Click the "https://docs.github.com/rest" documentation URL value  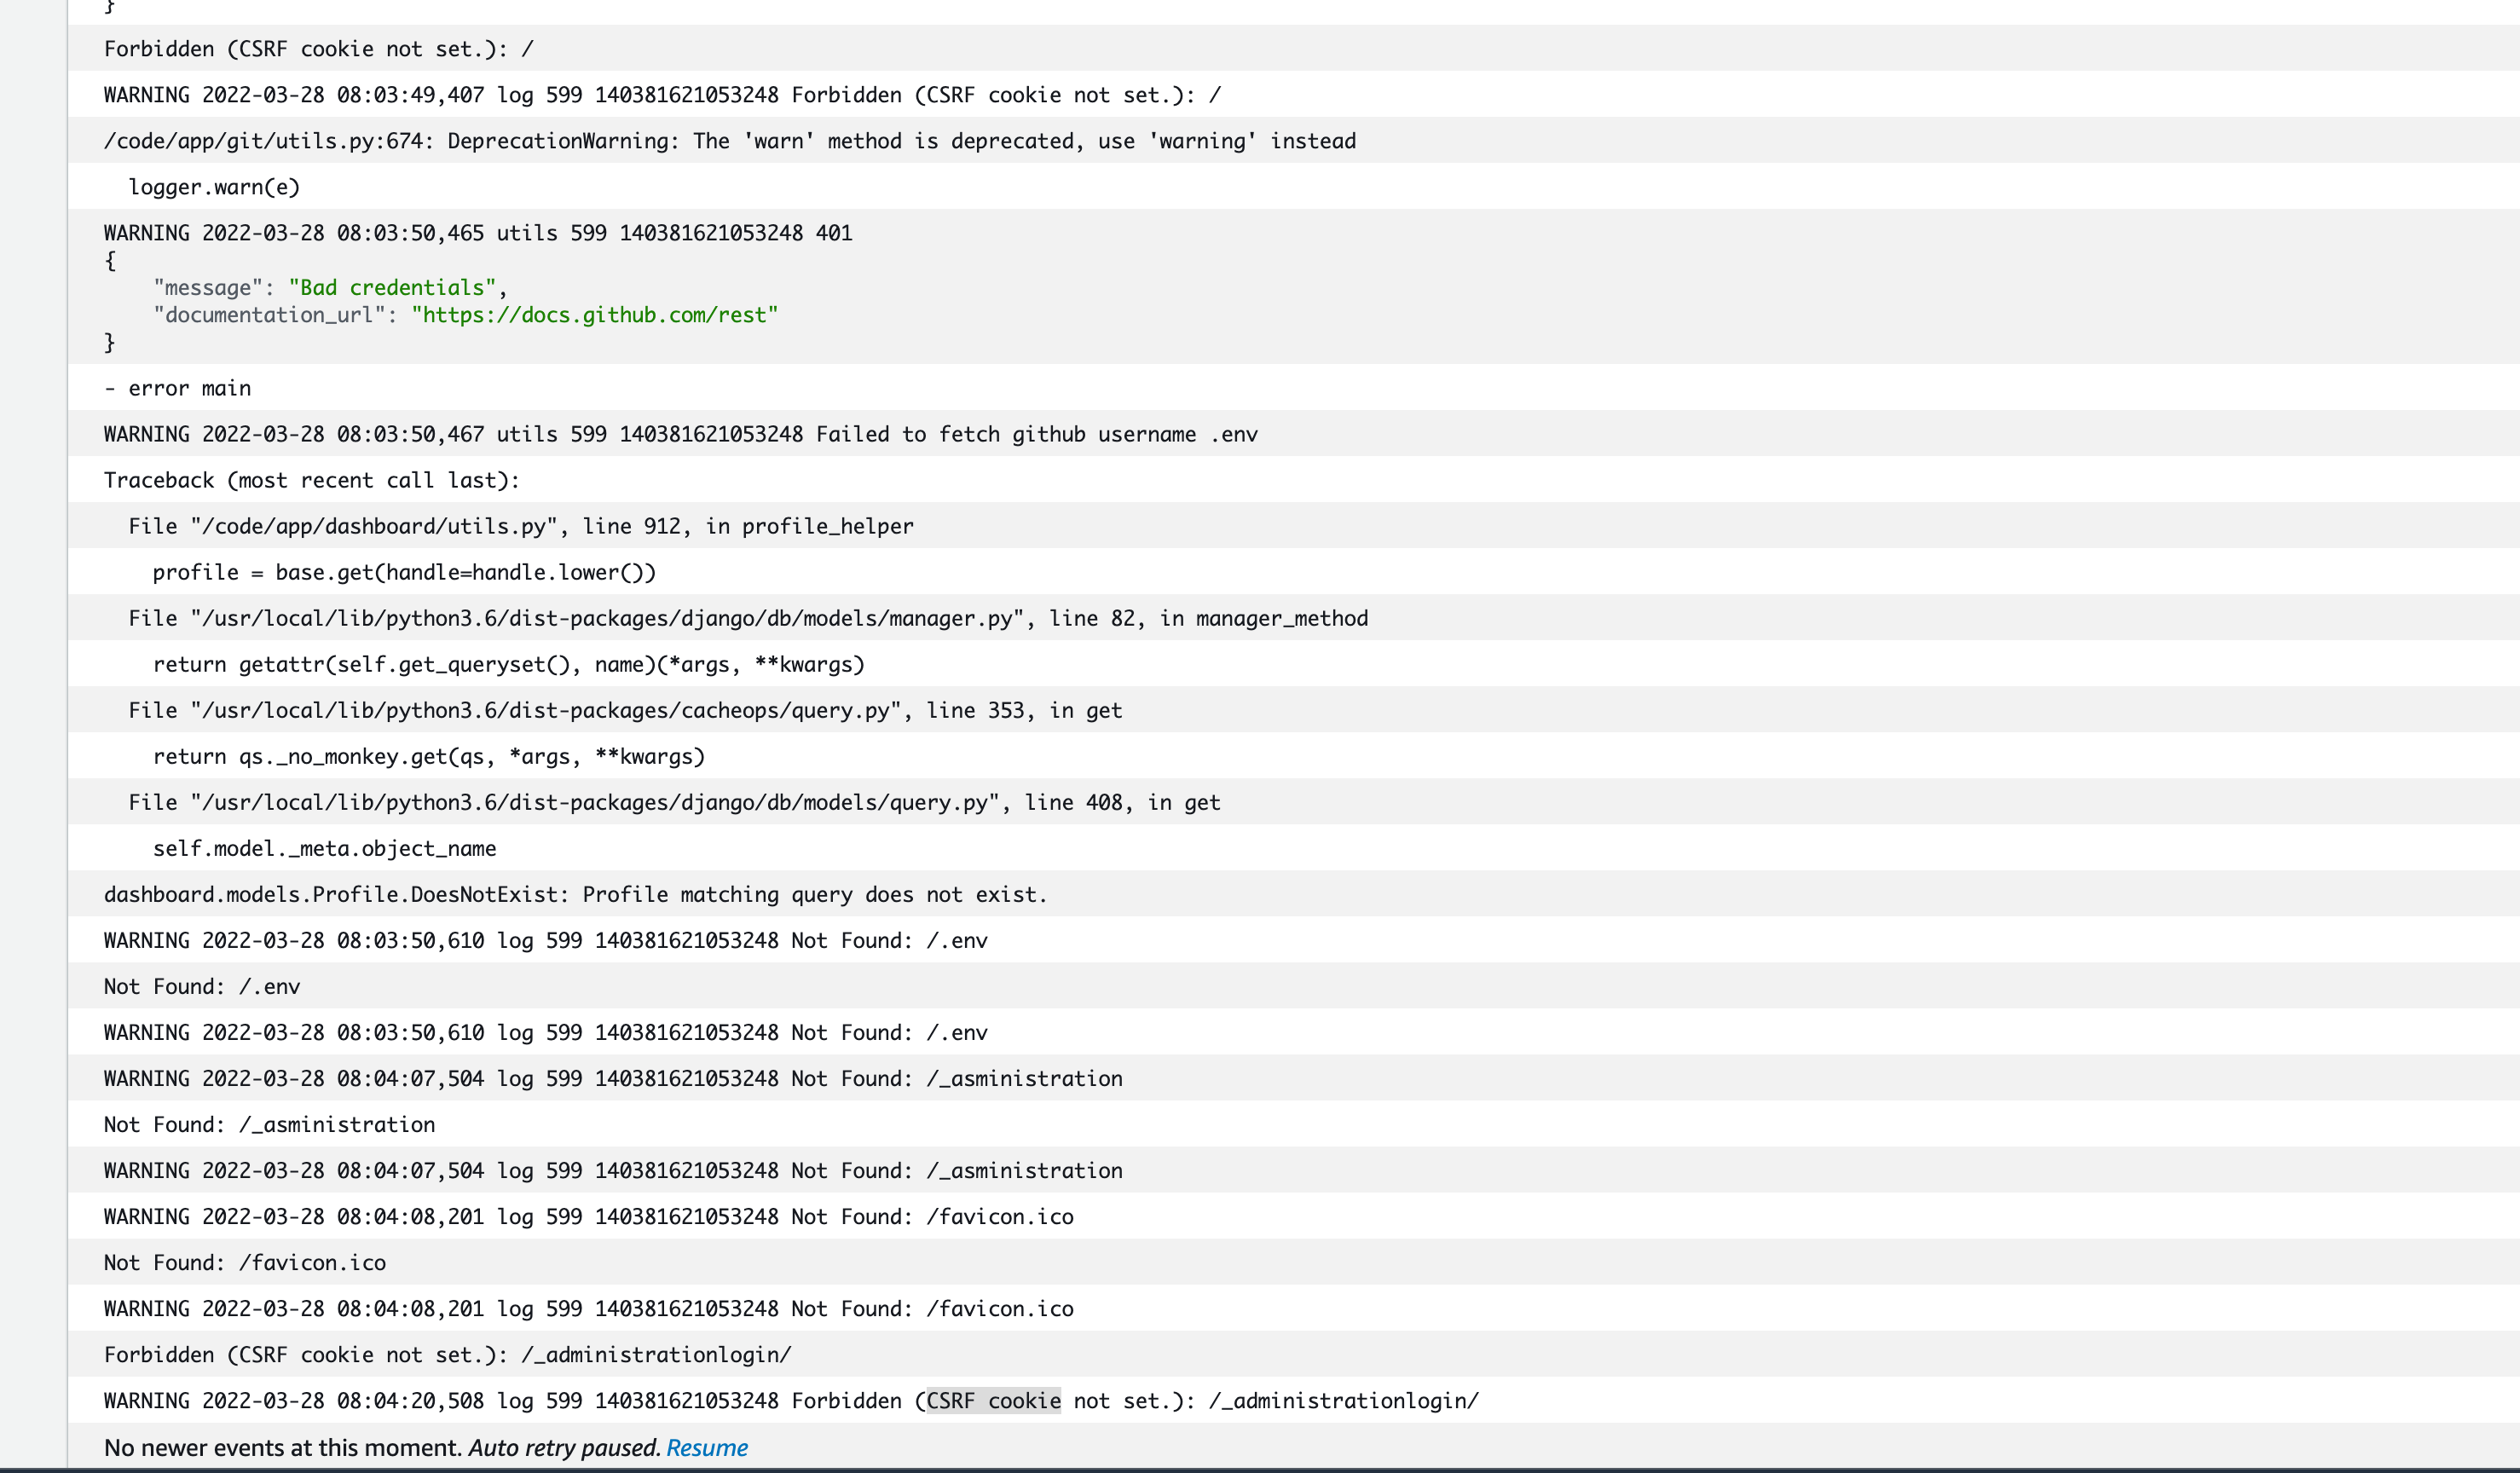coord(595,315)
